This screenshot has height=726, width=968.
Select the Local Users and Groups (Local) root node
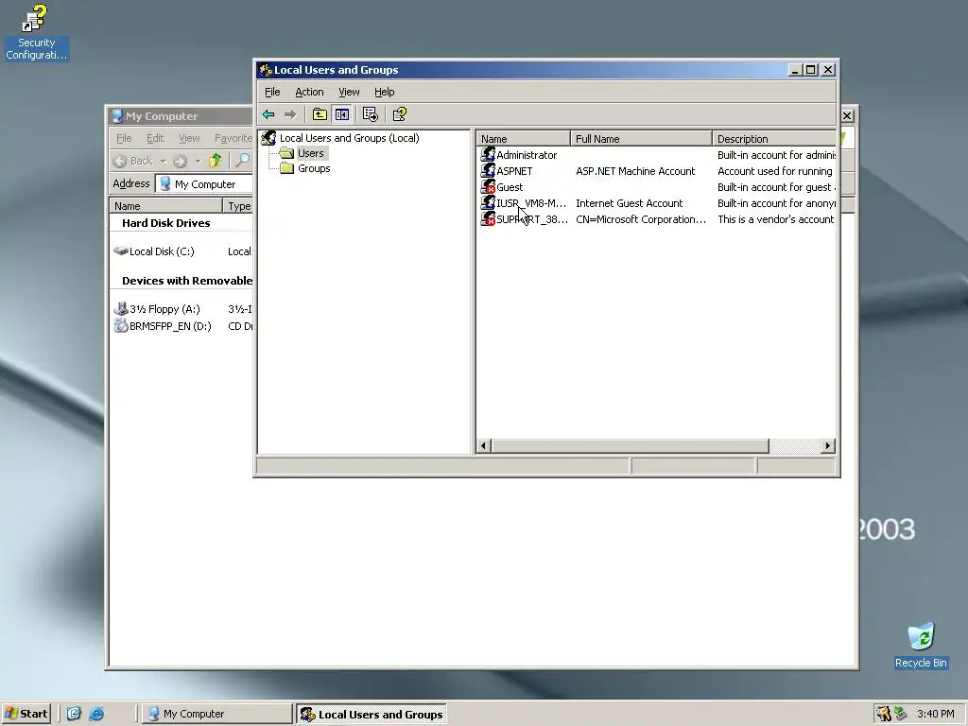click(x=350, y=138)
